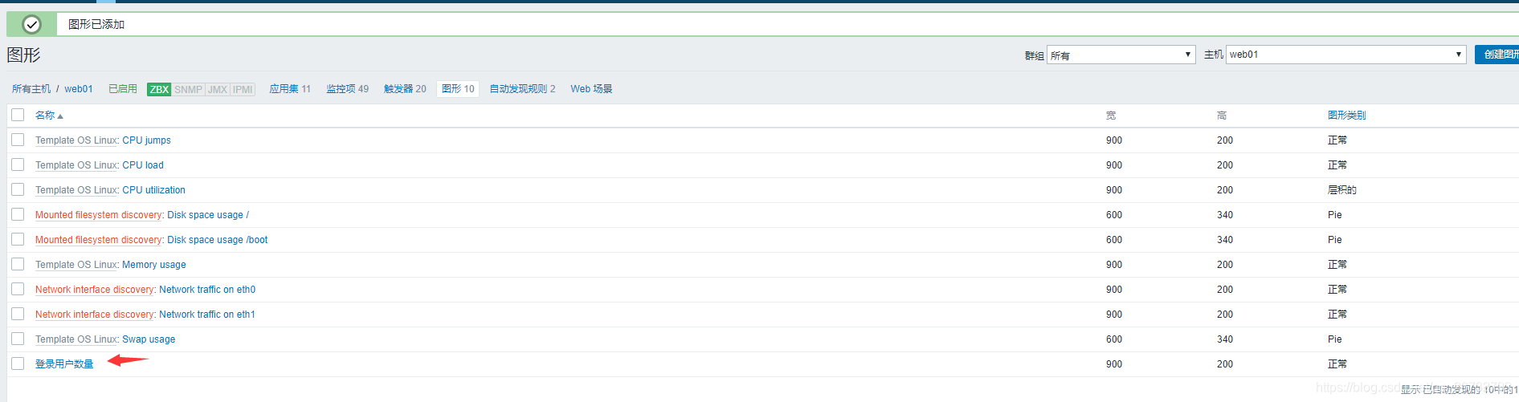Click the JMX availability badge
Viewport: 1519px width, 402px height.
(218, 89)
